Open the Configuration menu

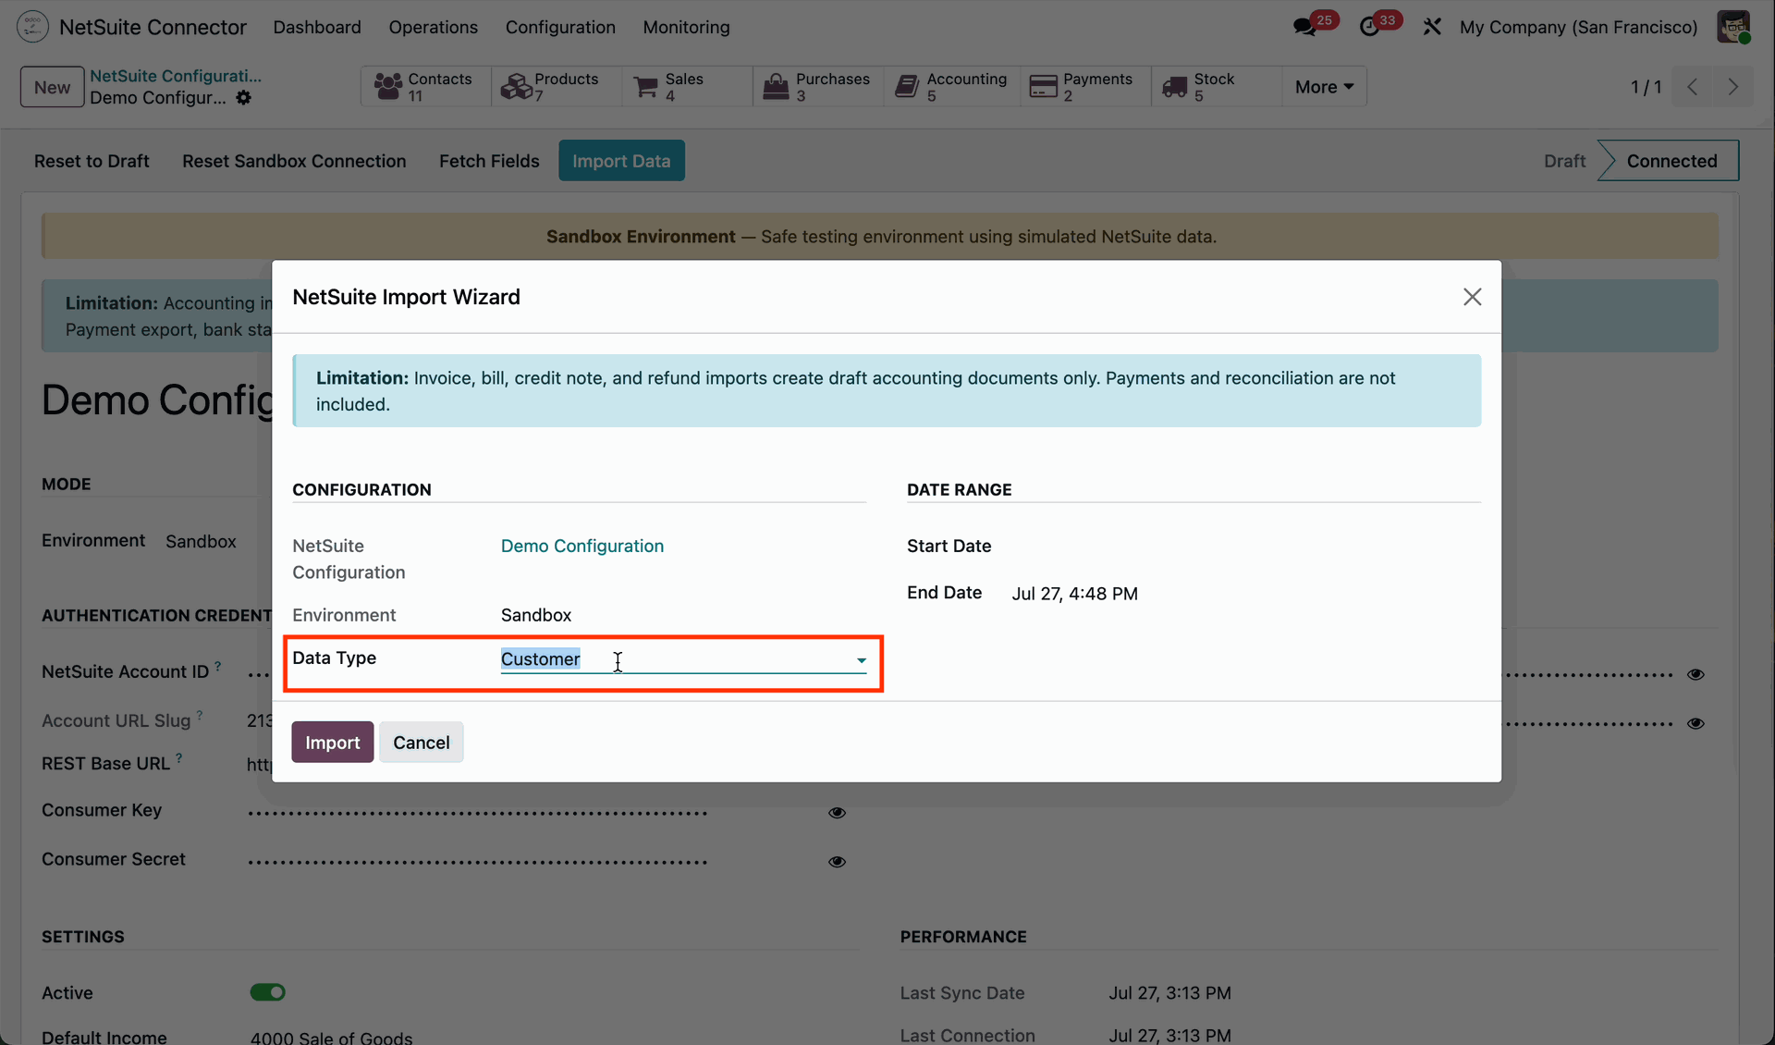[560, 27]
